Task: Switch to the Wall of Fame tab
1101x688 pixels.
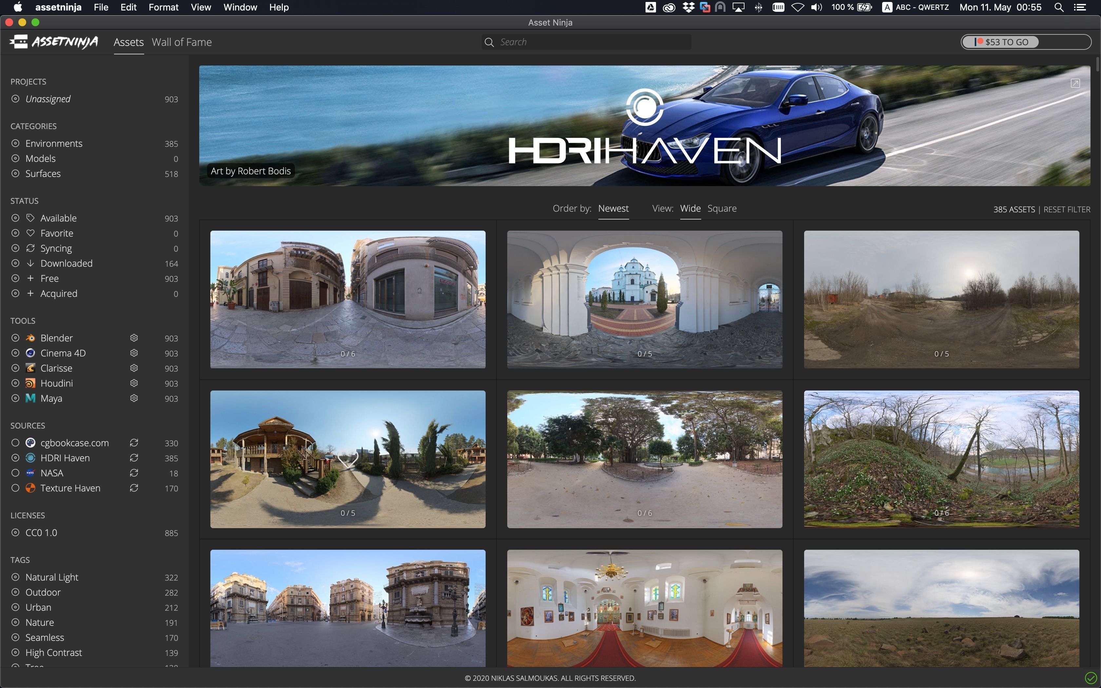Action: click(182, 42)
